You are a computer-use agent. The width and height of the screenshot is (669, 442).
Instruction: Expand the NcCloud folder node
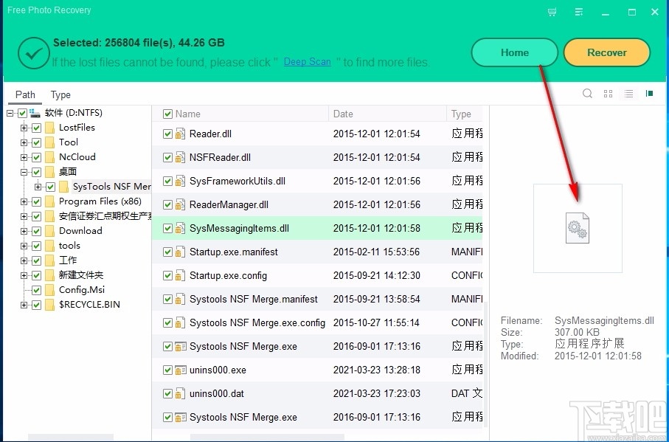pyautogui.click(x=24, y=157)
